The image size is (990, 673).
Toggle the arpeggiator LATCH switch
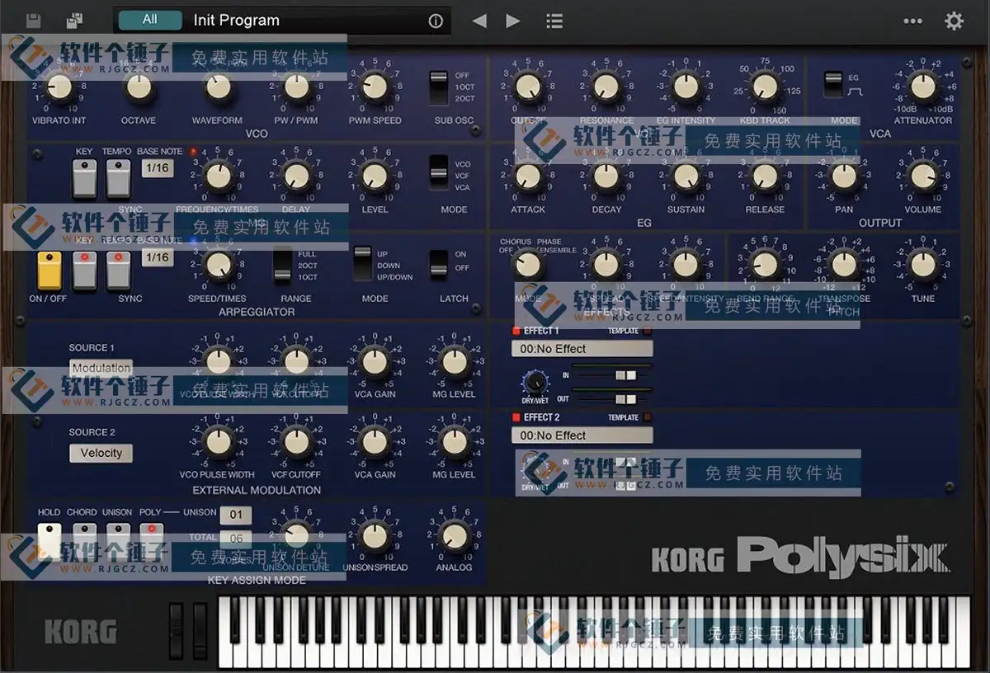439,266
